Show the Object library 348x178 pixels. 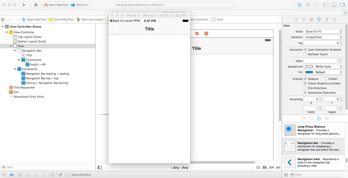319,119
